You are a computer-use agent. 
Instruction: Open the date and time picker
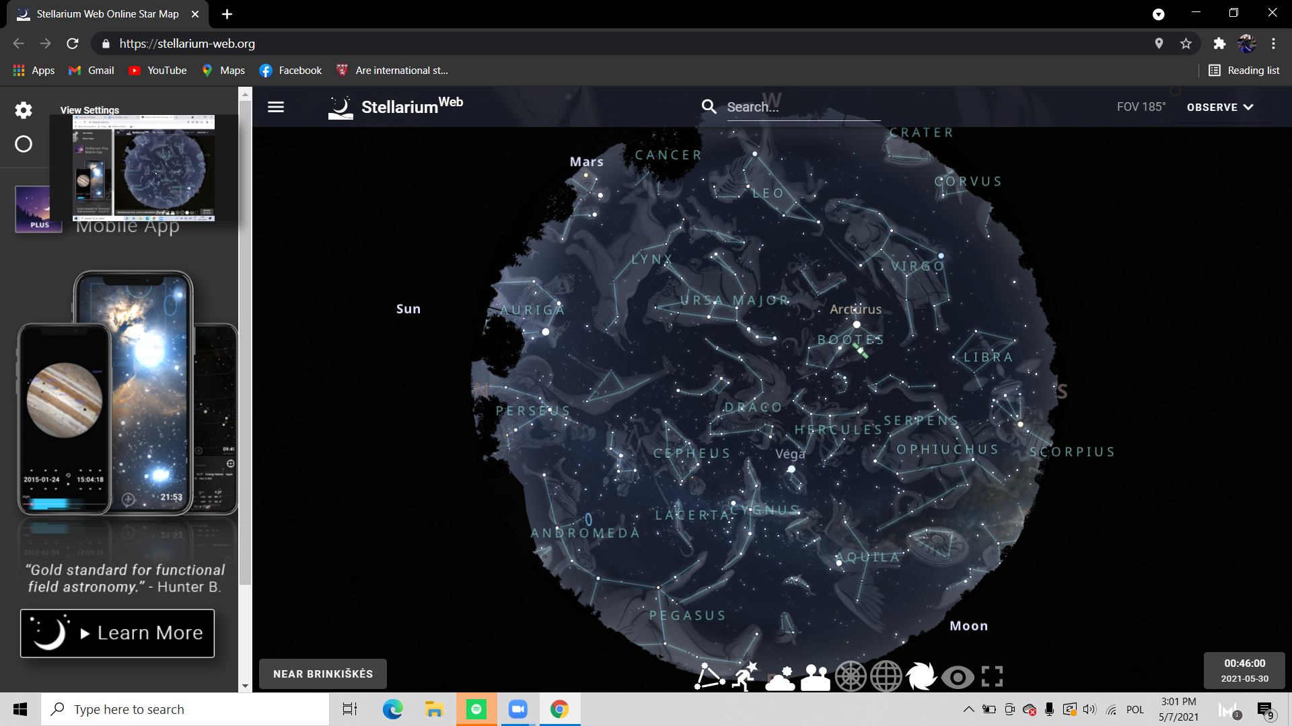1244,670
